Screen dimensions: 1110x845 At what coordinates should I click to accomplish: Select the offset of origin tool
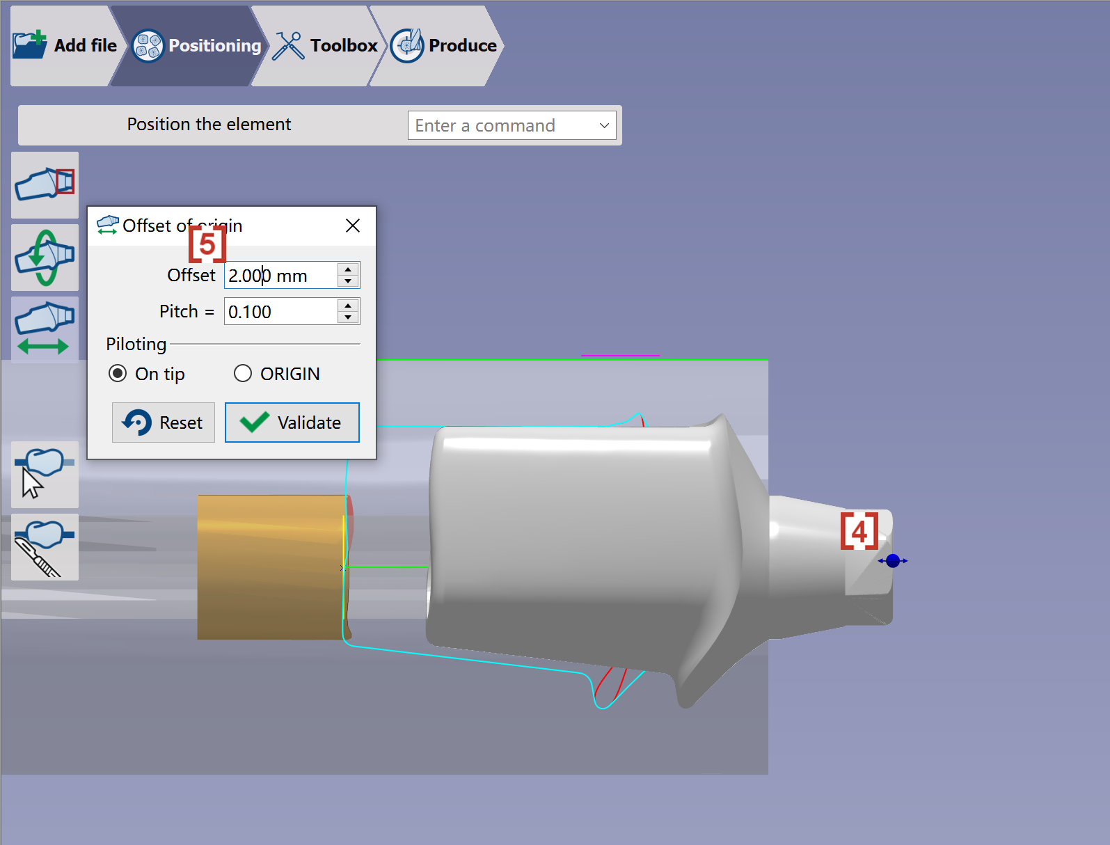(45, 329)
